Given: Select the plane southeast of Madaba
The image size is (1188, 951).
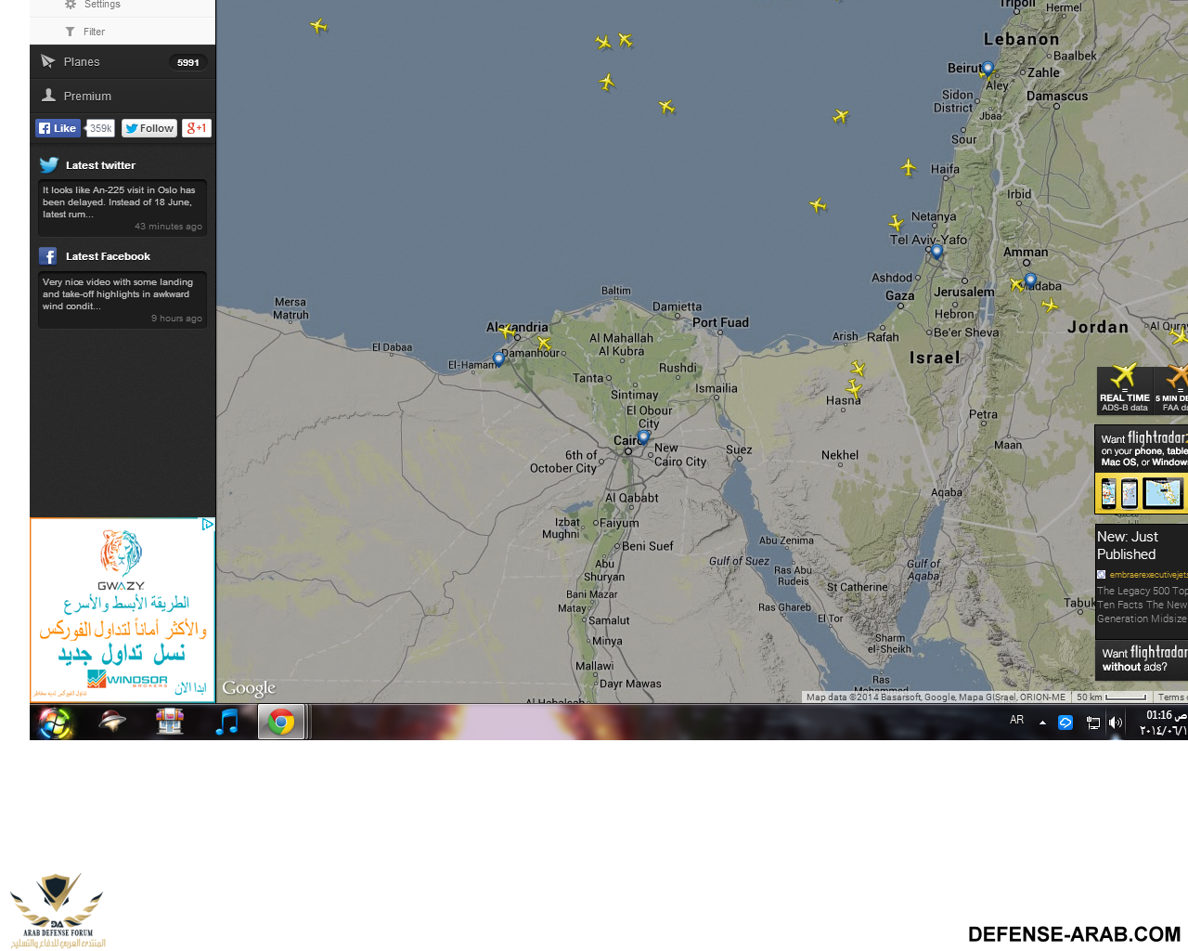Looking at the screenshot, I should click(x=1050, y=305).
